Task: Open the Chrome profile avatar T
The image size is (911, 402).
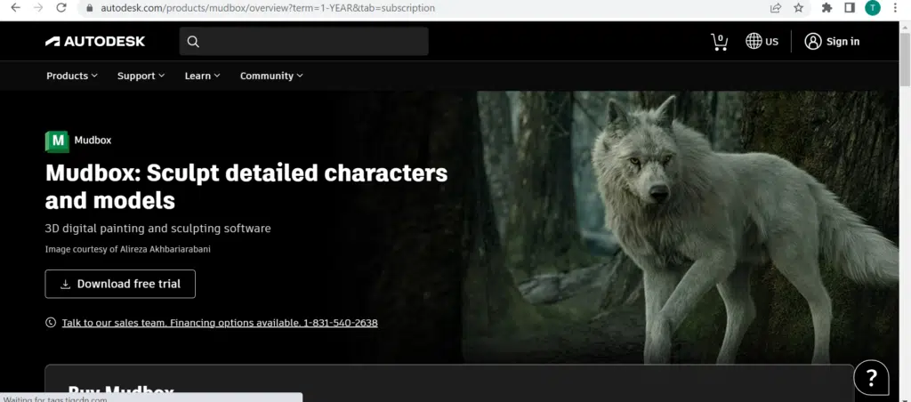Action: tap(873, 7)
